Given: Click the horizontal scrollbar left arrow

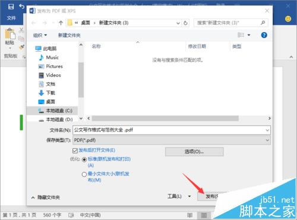Looking at the screenshot, I should [89, 118].
